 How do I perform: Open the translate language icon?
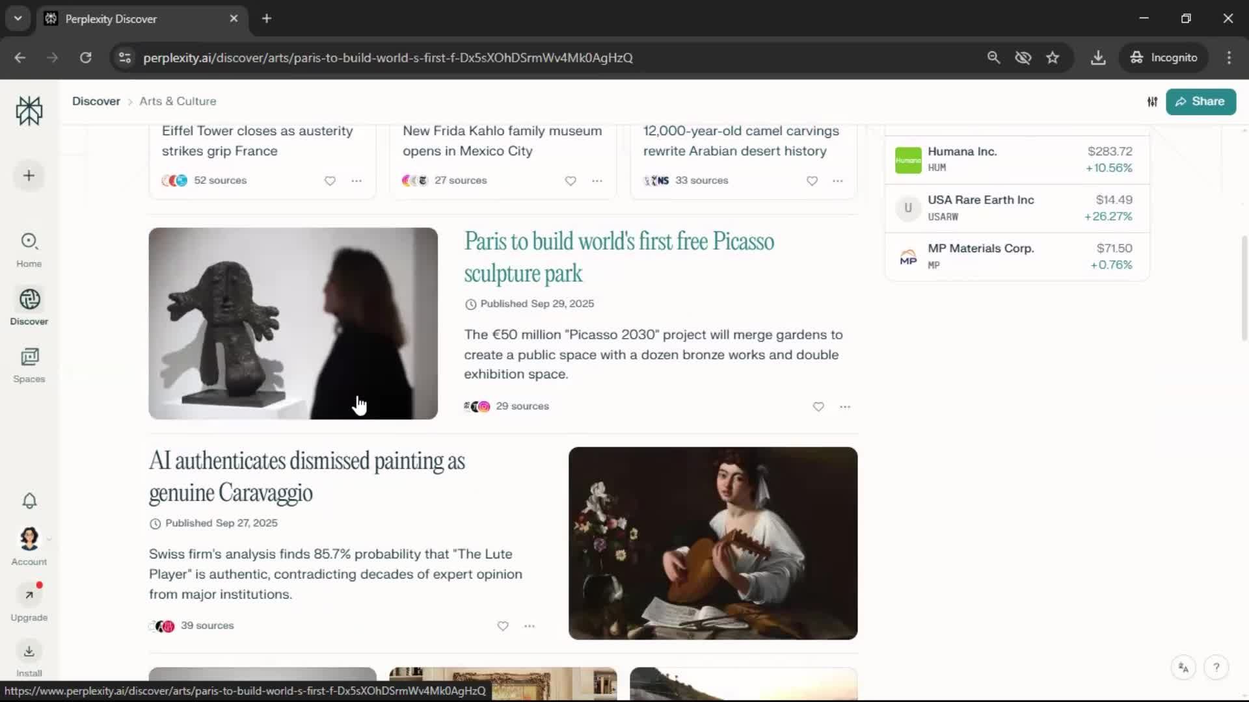pyautogui.click(x=1183, y=668)
